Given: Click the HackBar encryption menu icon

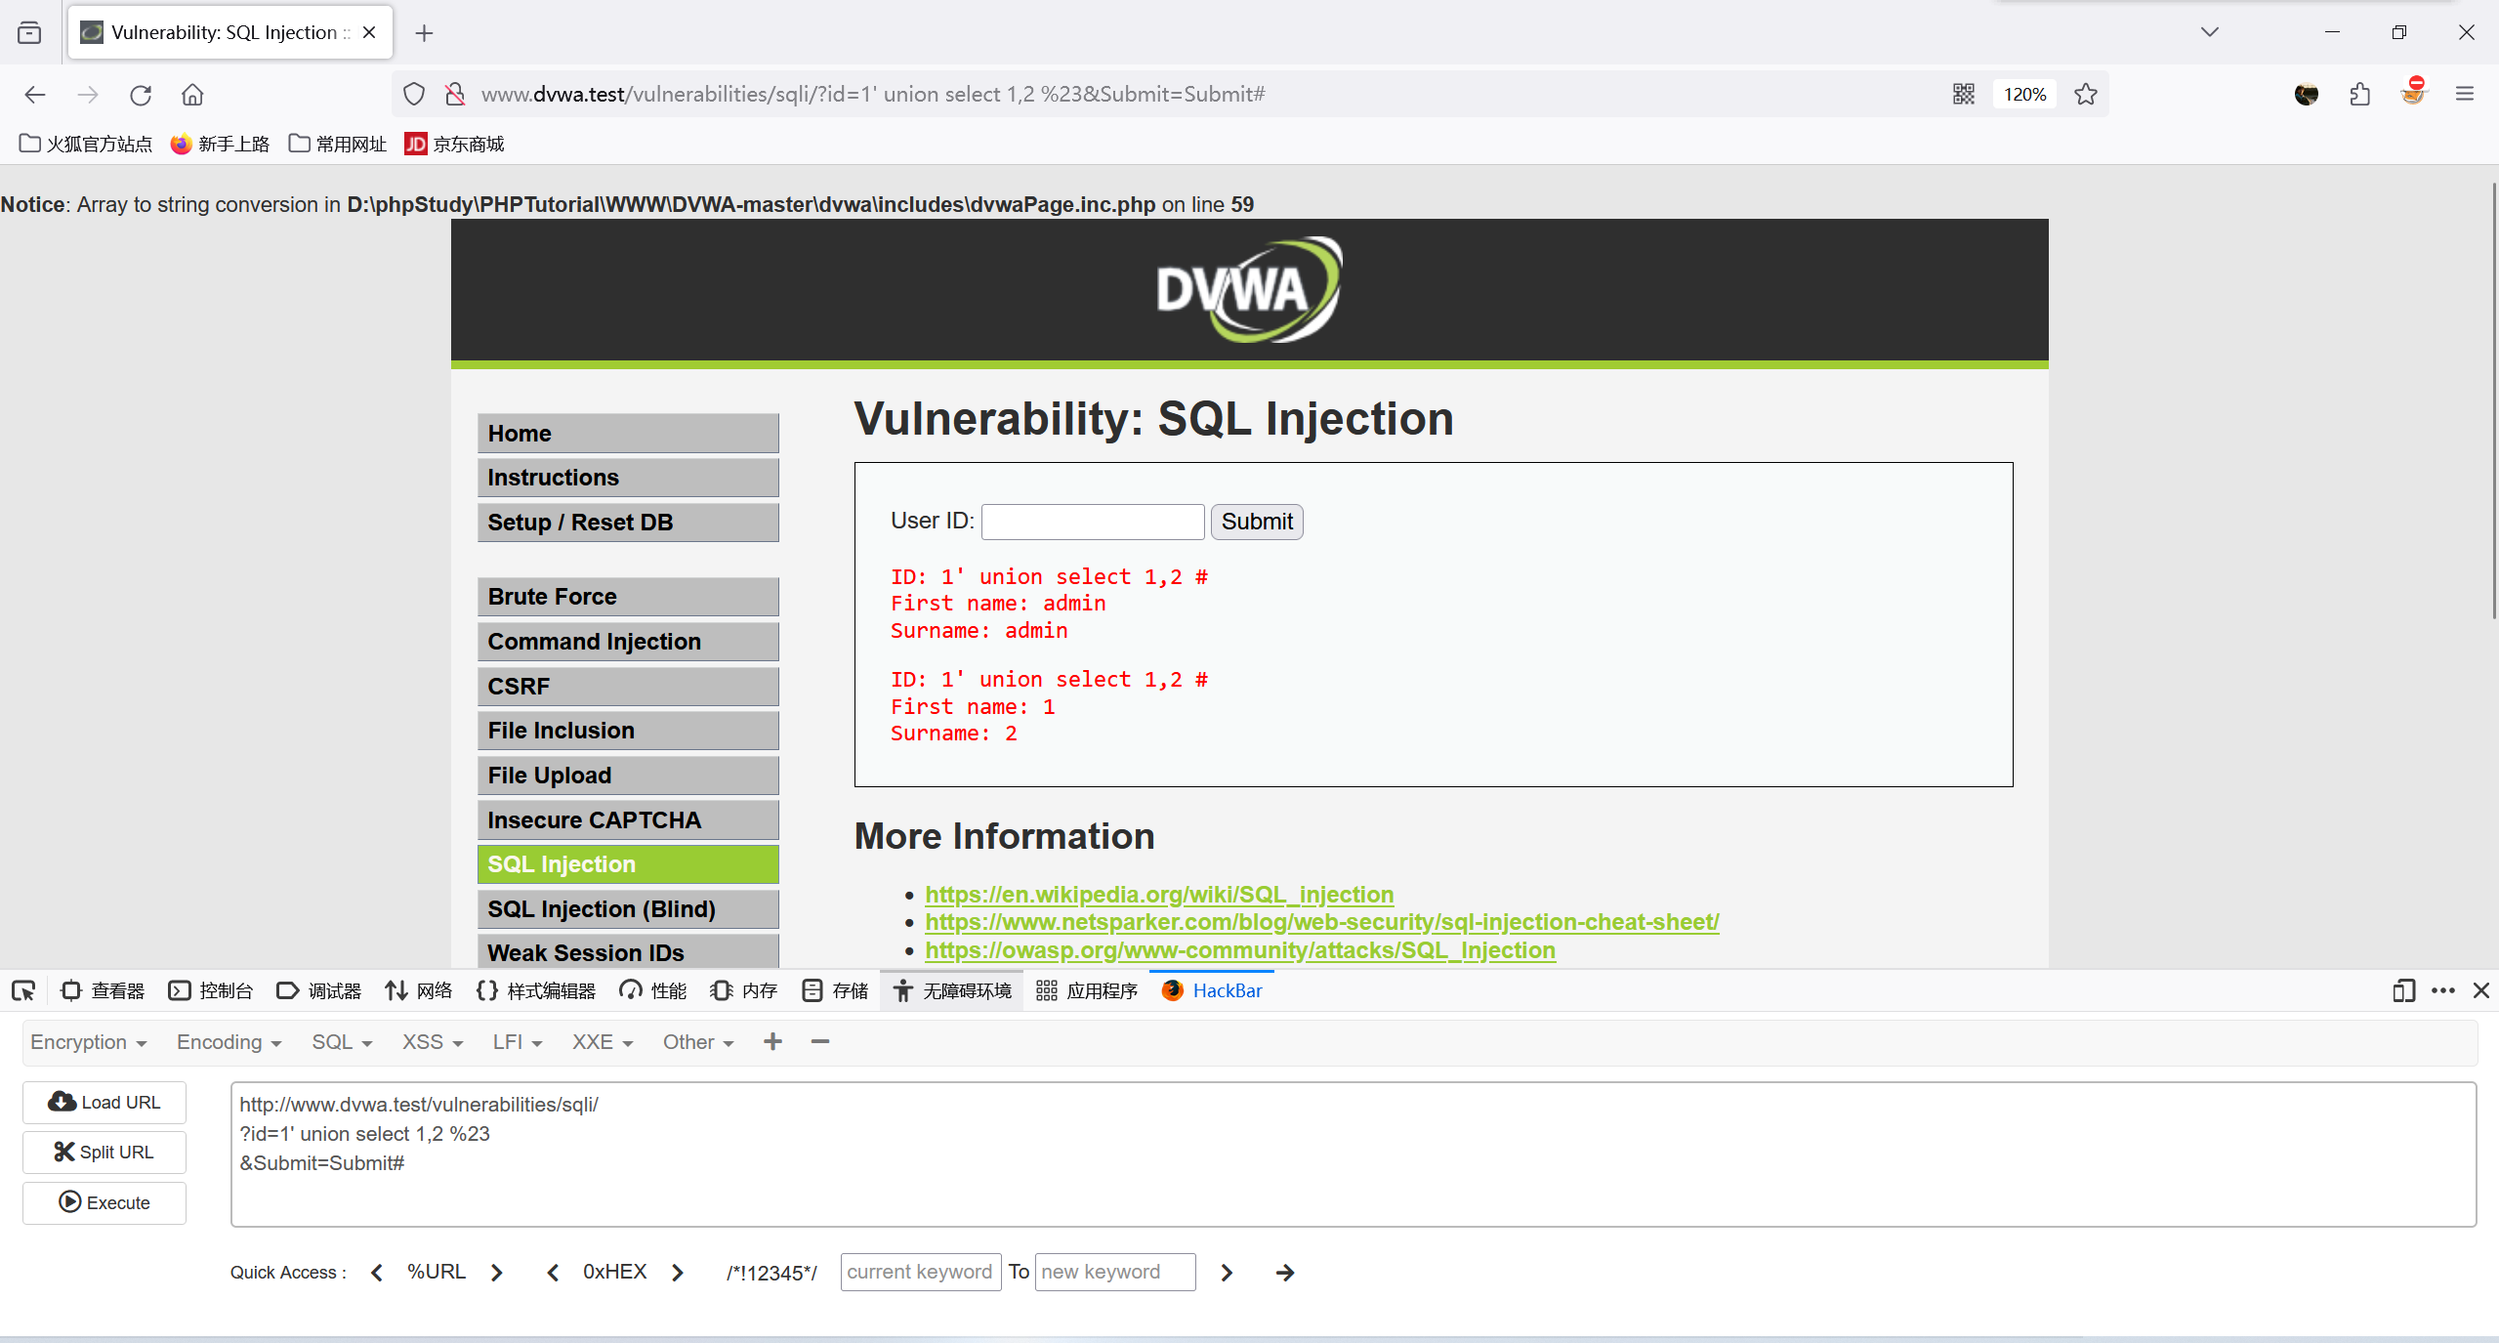Looking at the screenshot, I should [x=88, y=1042].
